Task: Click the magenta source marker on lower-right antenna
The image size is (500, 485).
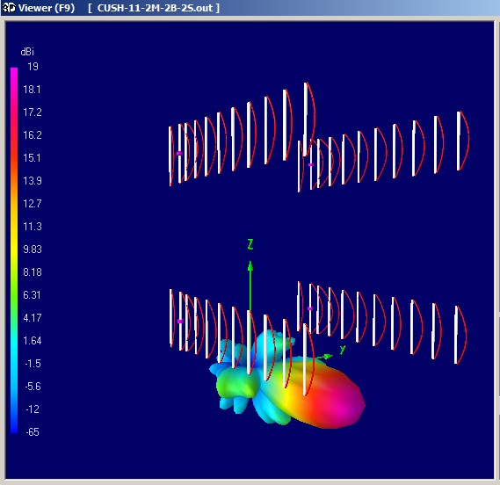Action: pos(310,308)
